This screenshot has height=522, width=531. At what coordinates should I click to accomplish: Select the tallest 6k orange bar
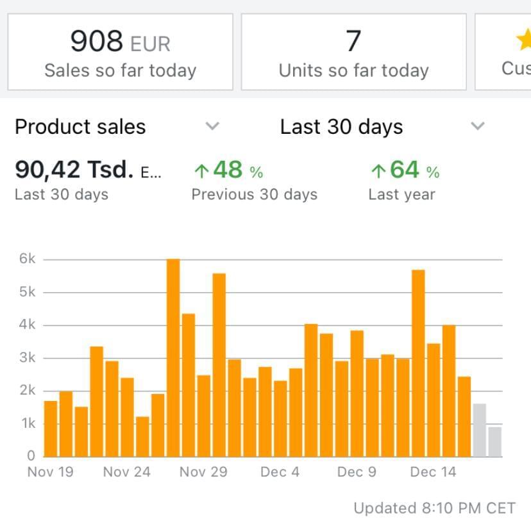pos(173,357)
